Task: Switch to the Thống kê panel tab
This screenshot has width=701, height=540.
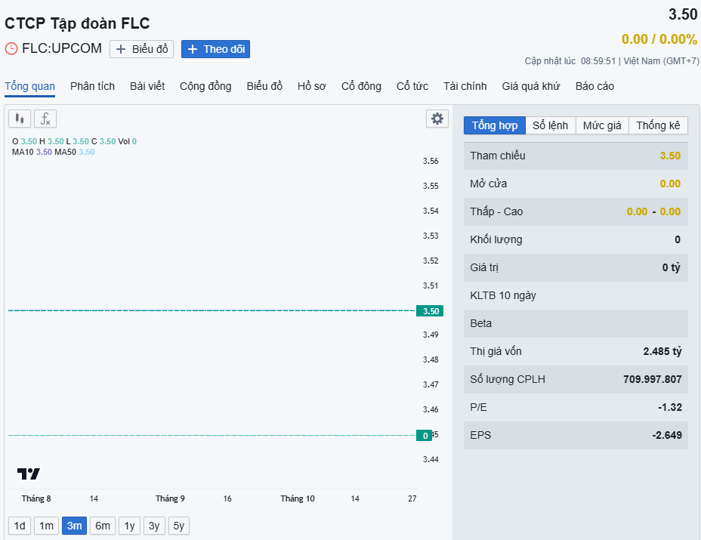Action: tap(658, 125)
